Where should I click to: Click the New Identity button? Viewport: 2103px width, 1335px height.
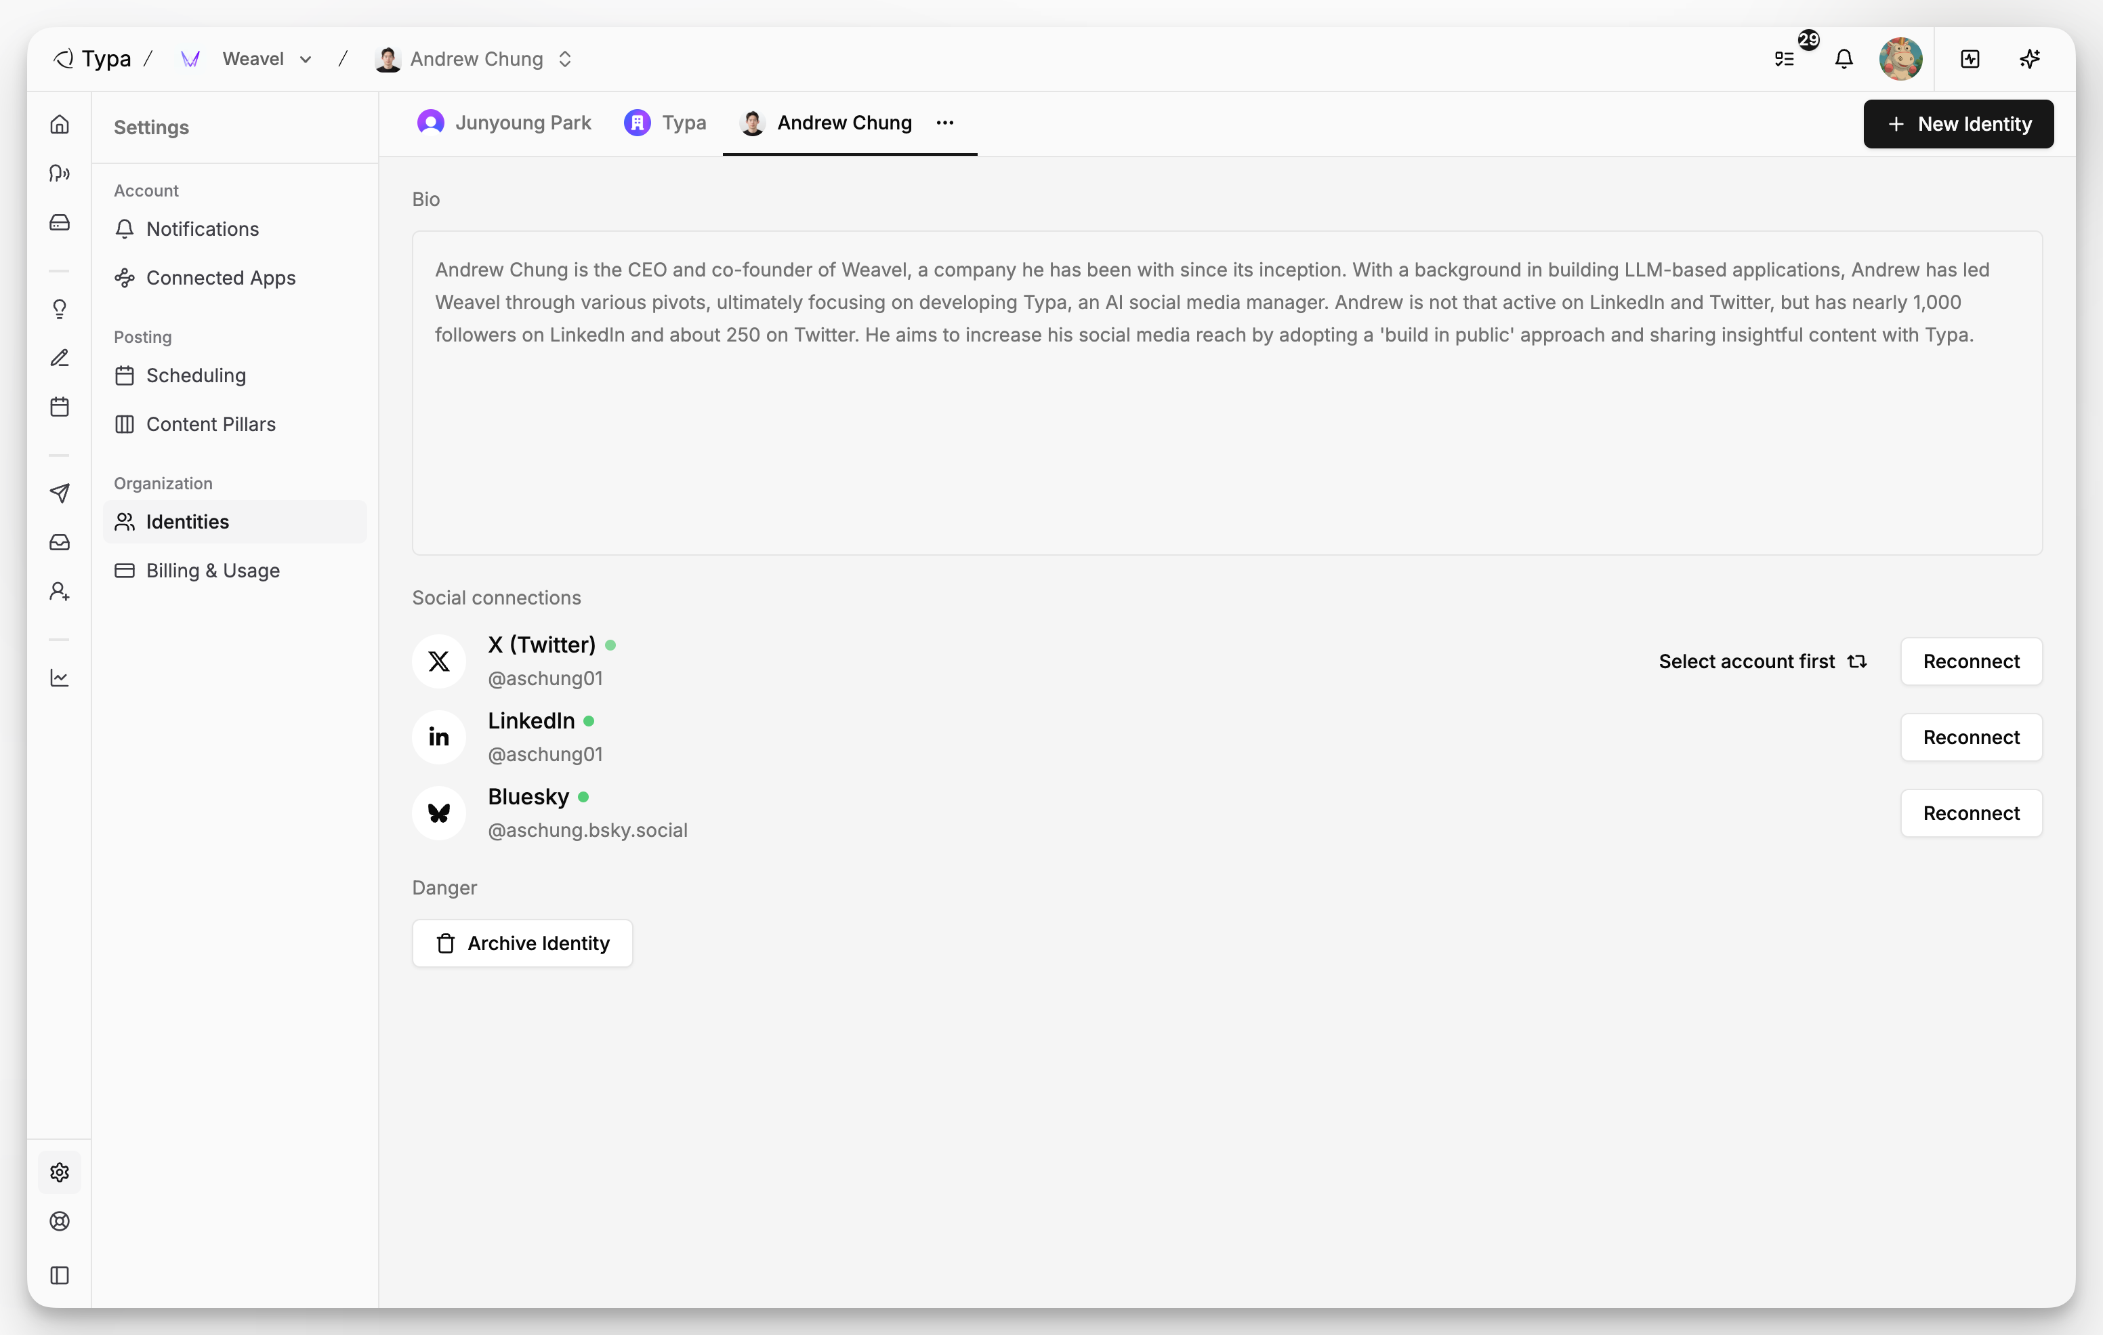click(x=1958, y=124)
